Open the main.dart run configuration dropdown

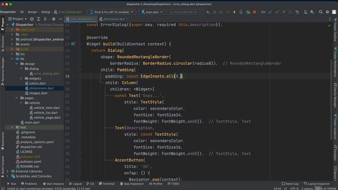coord(152,12)
